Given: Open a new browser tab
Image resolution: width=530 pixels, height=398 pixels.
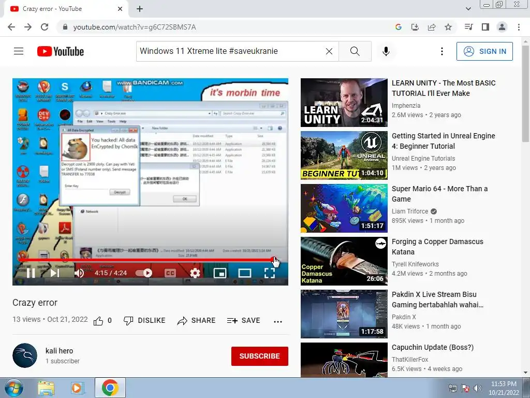Looking at the screenshot, I should 140,9.
